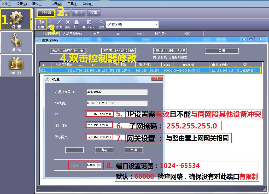Click the 修改 (modify) pencil icon
269x194 pixels.
click(59, 23)
